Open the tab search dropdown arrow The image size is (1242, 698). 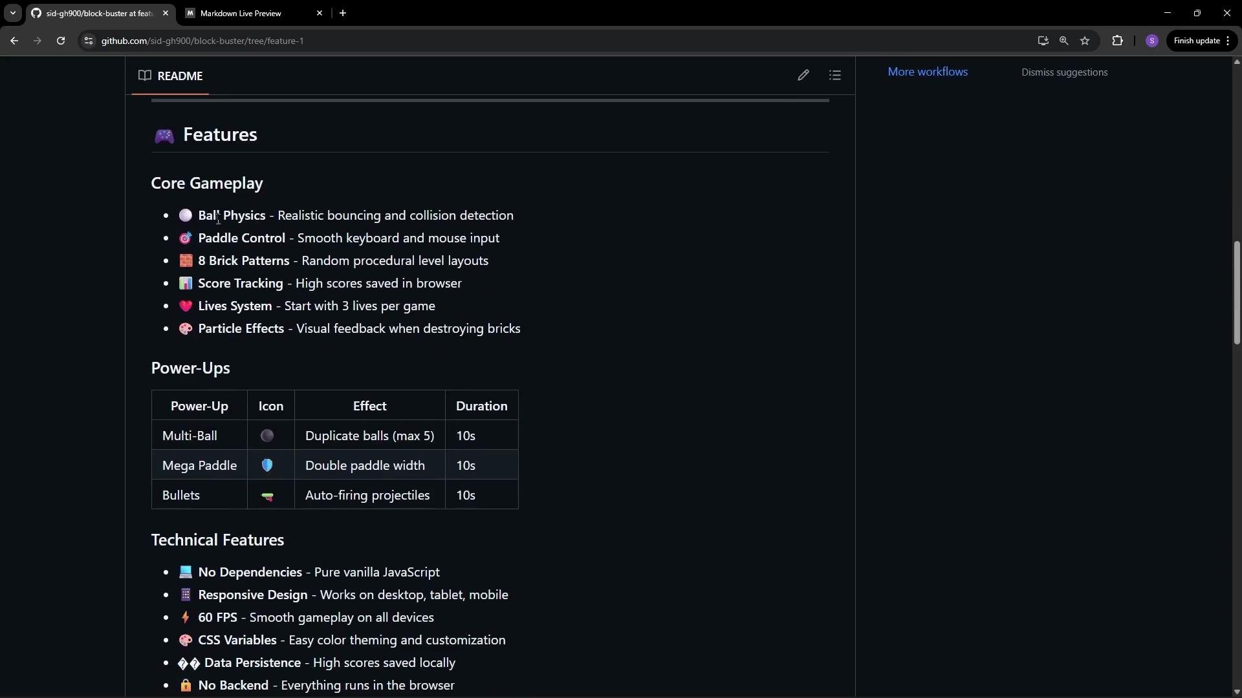coord(12,13)
